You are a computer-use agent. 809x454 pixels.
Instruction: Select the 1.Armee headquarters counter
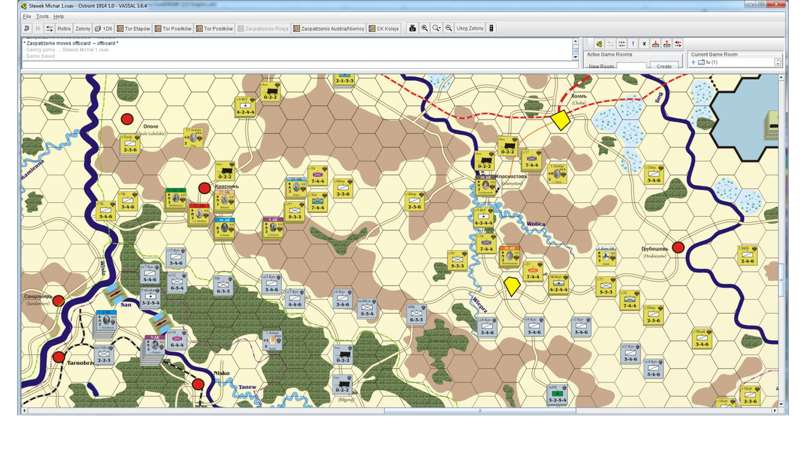point(273,341)
